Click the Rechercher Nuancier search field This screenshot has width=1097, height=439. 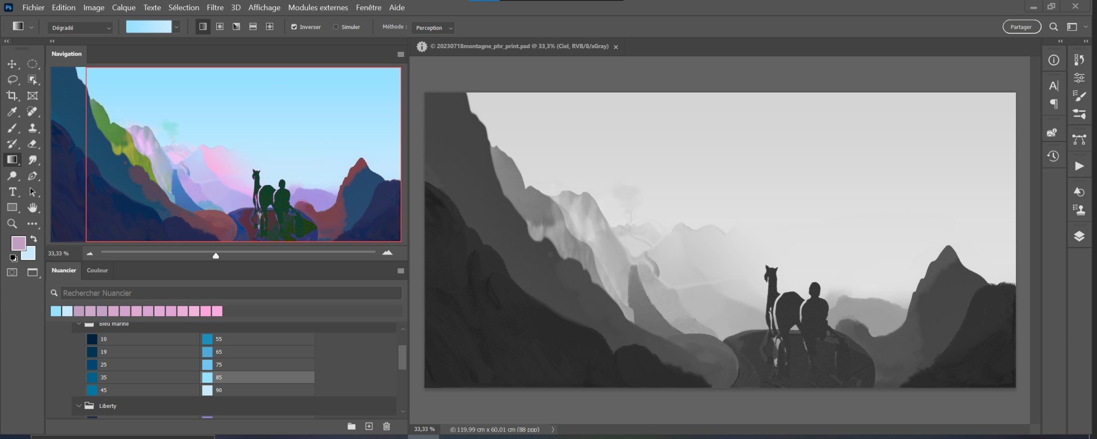pyautogui.click(x=231, y=293)
